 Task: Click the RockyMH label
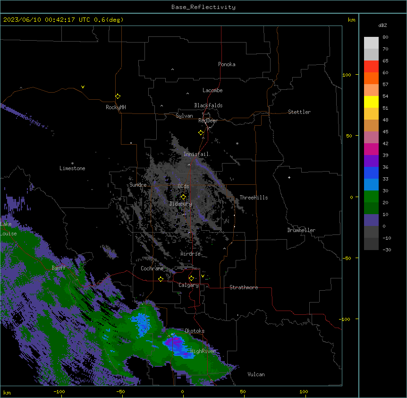(x=116, y=107)
